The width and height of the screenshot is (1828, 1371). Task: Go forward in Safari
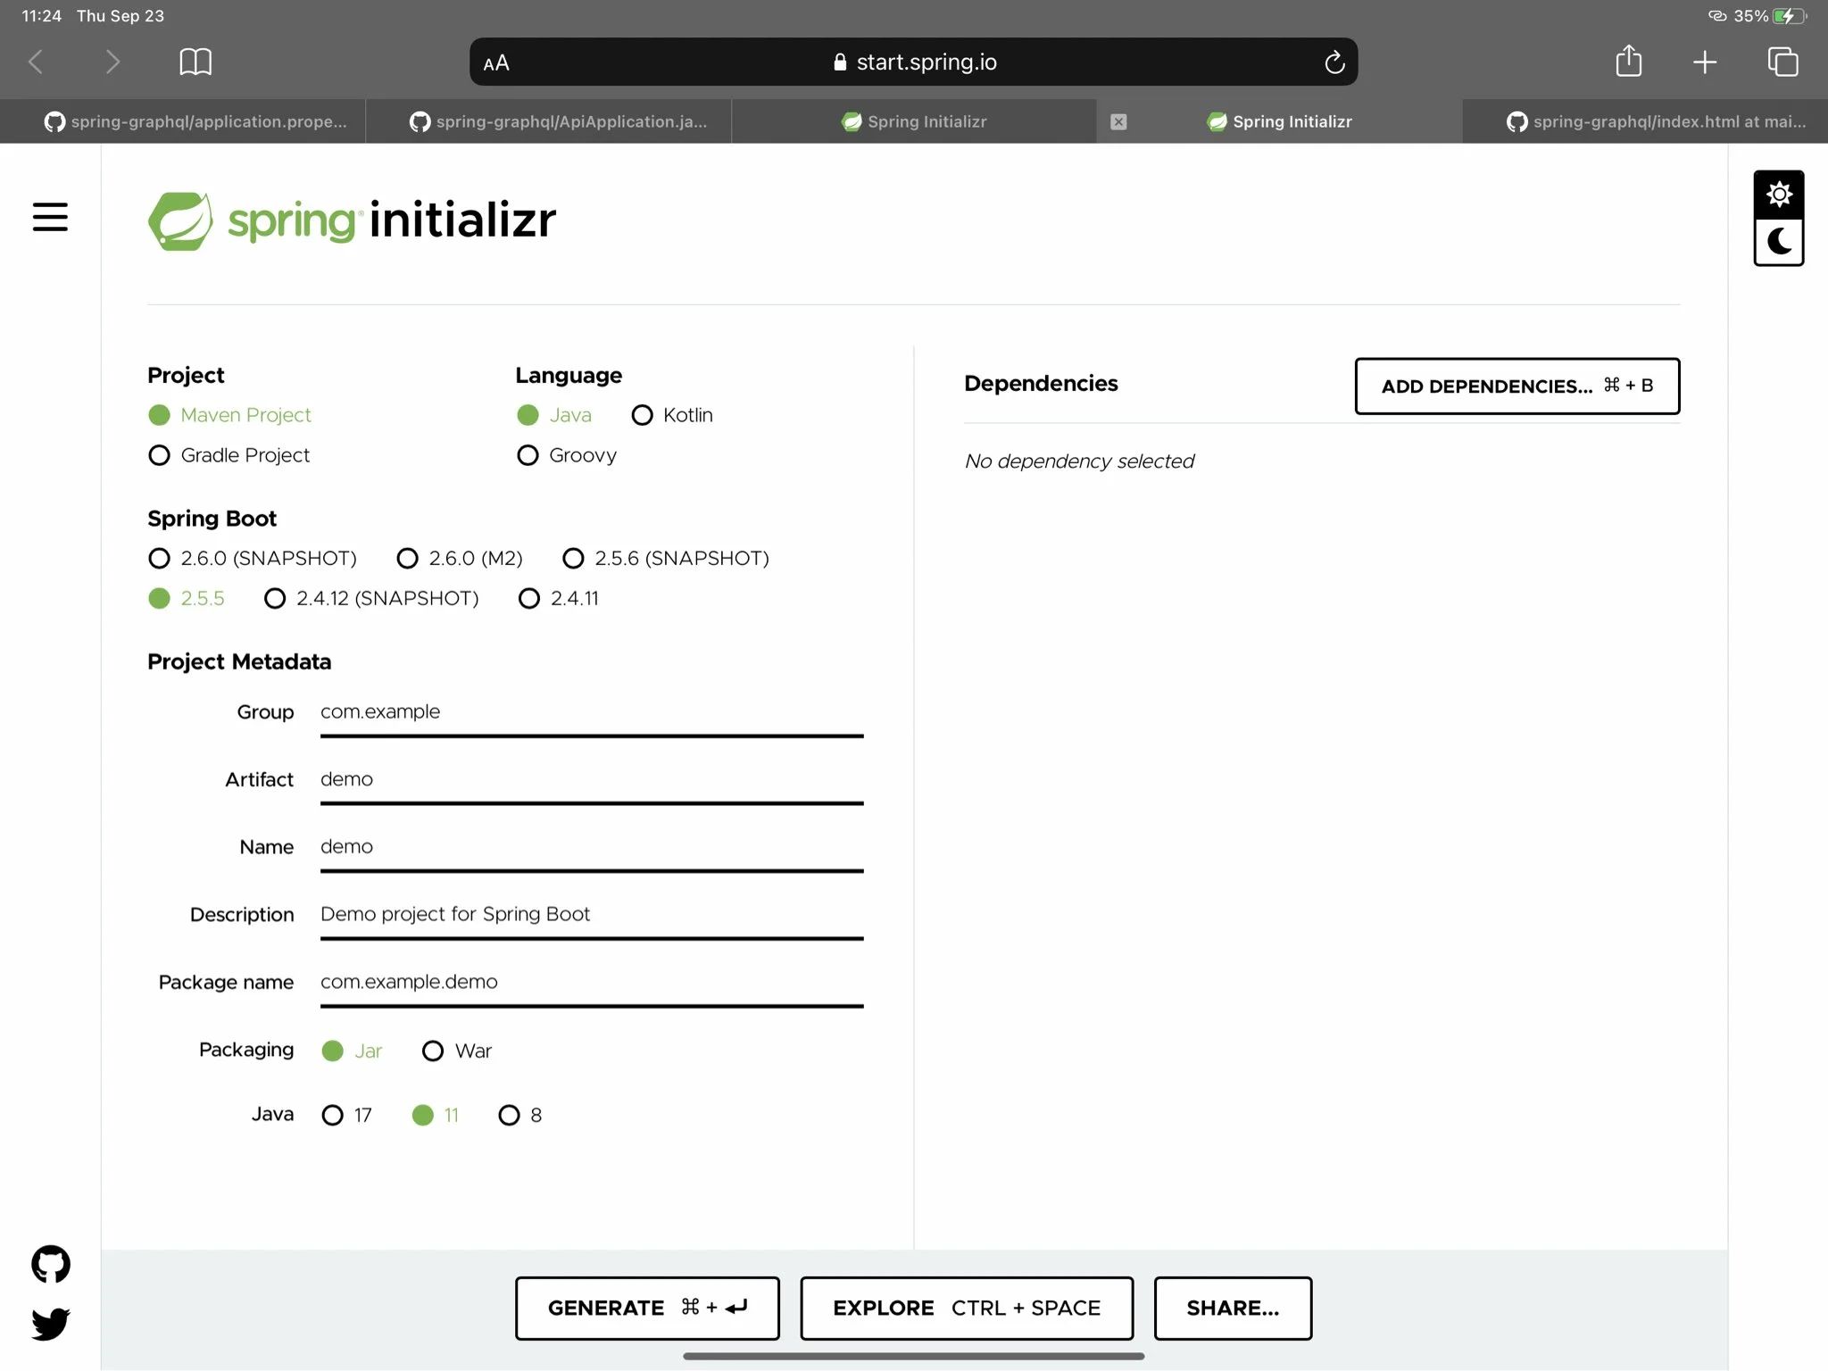[112, 62]
